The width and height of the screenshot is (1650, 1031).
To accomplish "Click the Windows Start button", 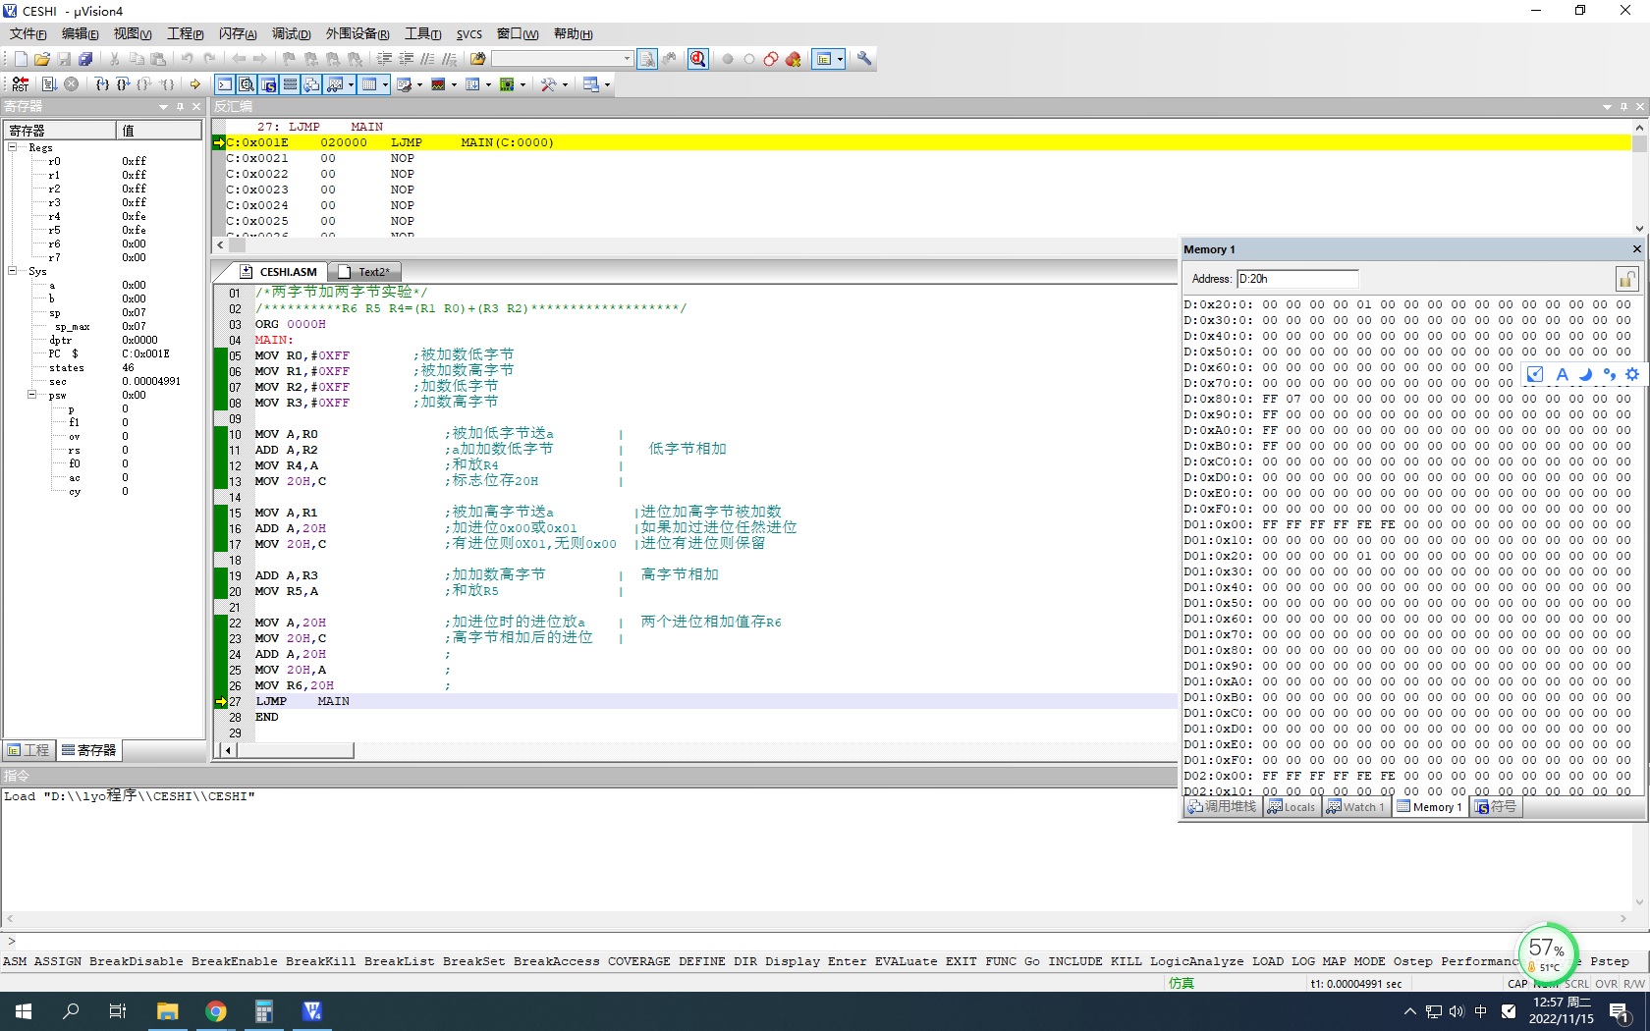I will (x=24, y=1011).
